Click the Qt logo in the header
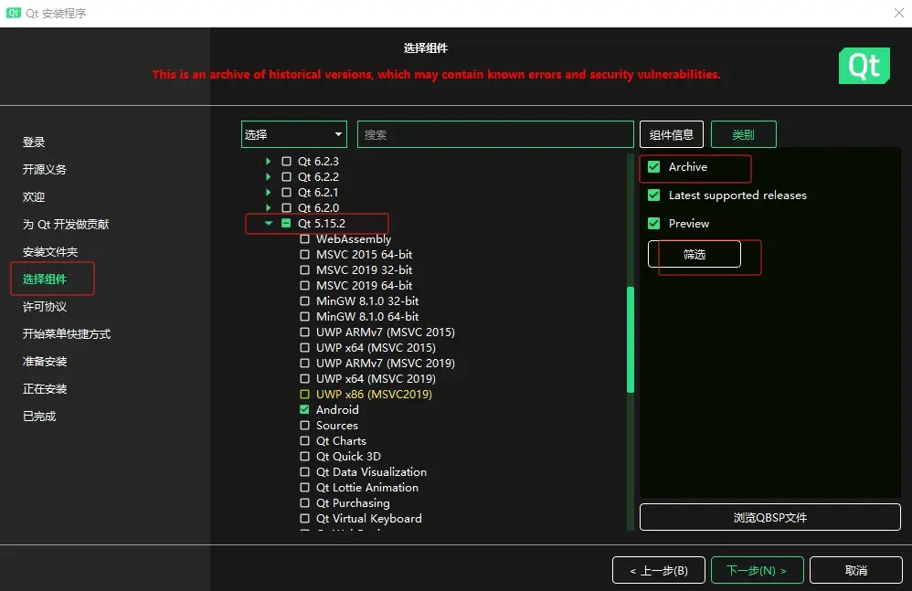The image size is (912, 591). click(x=864, y=66)
